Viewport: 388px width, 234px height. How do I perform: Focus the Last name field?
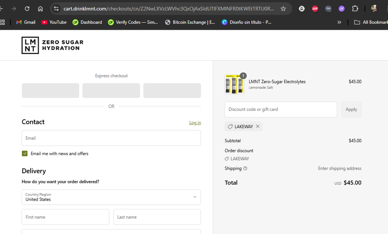coord(157,217)
